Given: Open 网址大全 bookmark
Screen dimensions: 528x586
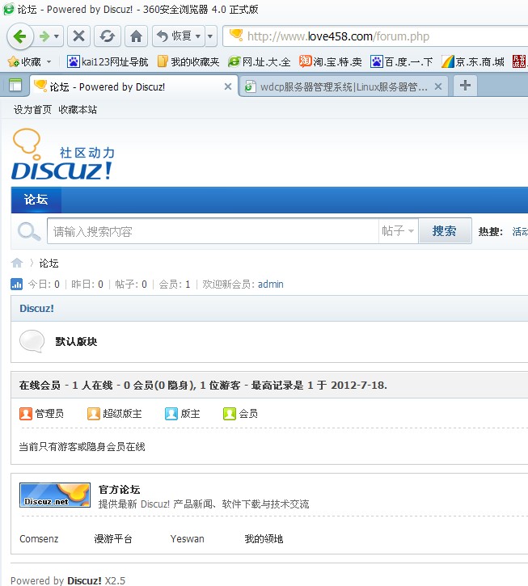Looking at the screenshot, I should point(259,61).
